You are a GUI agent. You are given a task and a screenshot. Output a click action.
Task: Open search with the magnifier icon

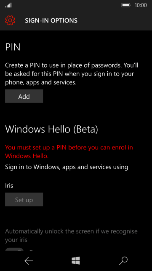click(123, 260)
